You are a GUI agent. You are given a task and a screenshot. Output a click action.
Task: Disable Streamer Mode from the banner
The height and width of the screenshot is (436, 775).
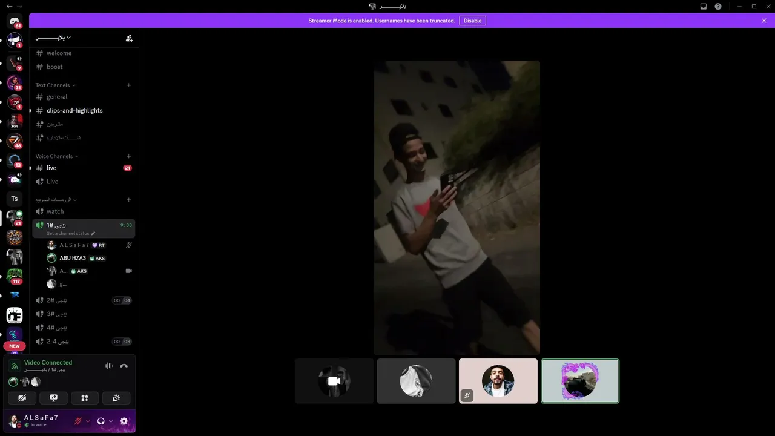(472, 21)
